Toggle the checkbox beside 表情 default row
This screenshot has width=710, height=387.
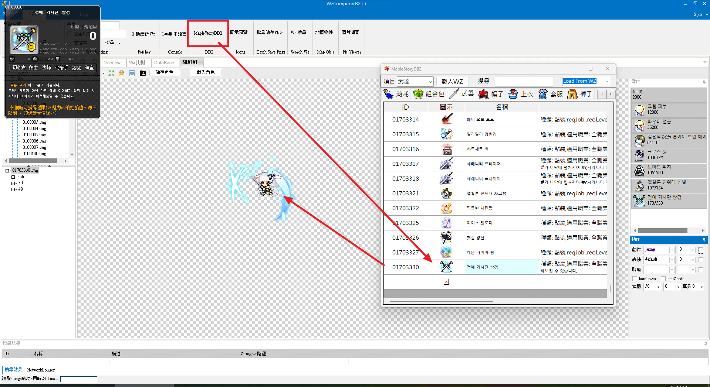pos(701,260)
